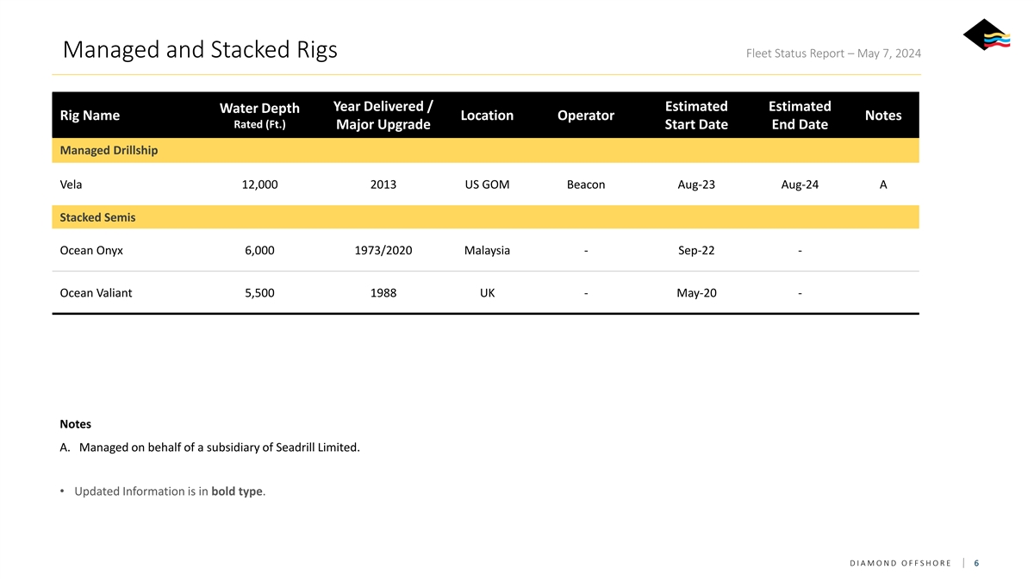Viewport: 1034px width, 582px height.
Task: Click the page number 6 in footer
Action: coord(976,563)
